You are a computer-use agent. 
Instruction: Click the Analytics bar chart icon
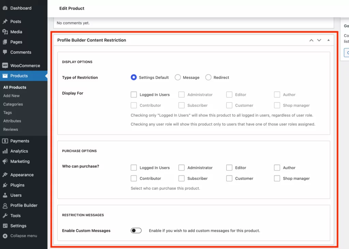point(5,151)
